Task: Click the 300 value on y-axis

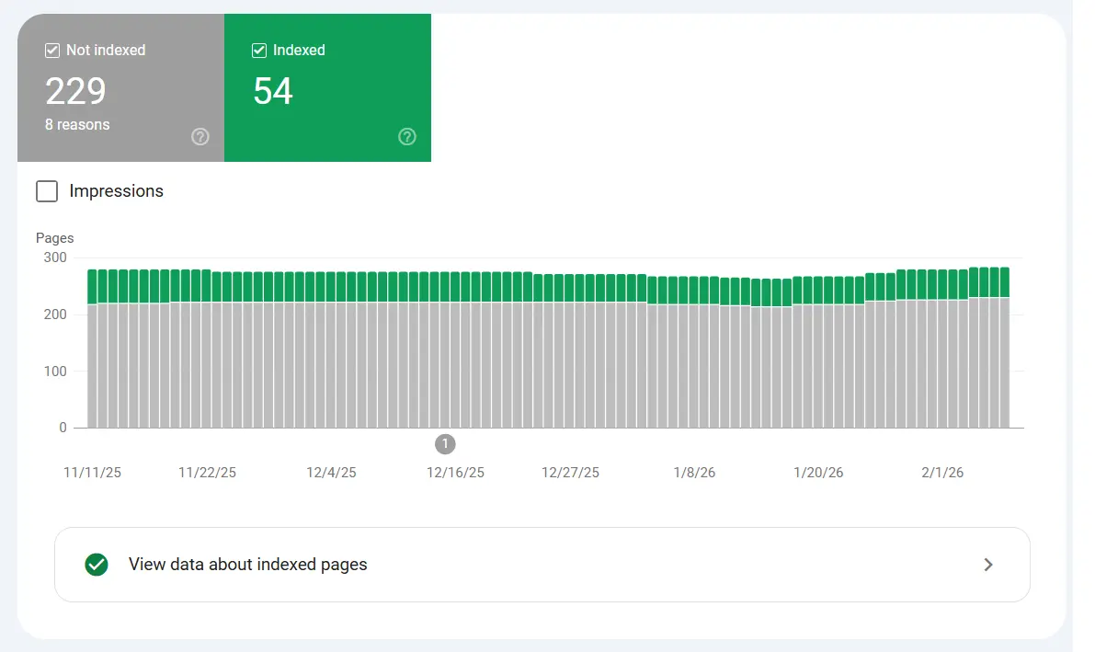Action: point(55,257)
